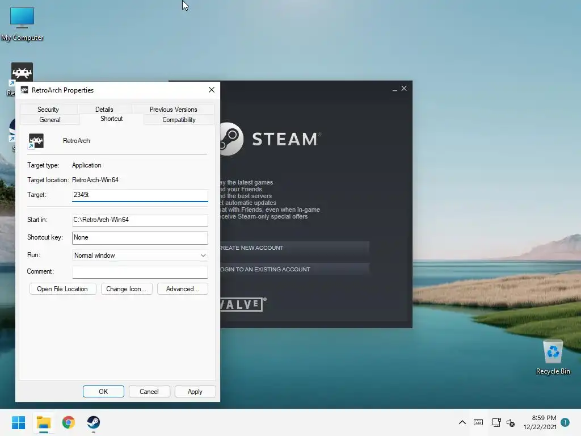Click into the Target text field
The image size is (581, 436).
[140, 195]
